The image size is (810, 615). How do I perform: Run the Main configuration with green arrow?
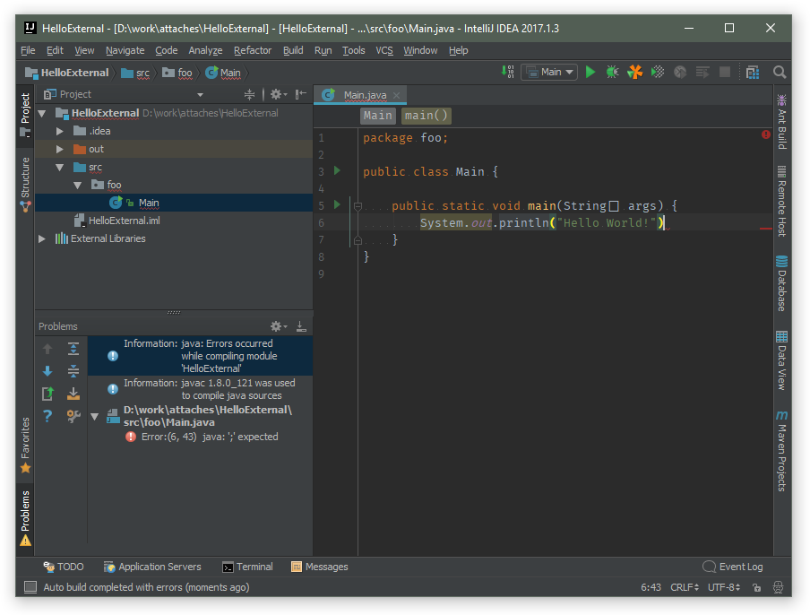pos(590,72)
